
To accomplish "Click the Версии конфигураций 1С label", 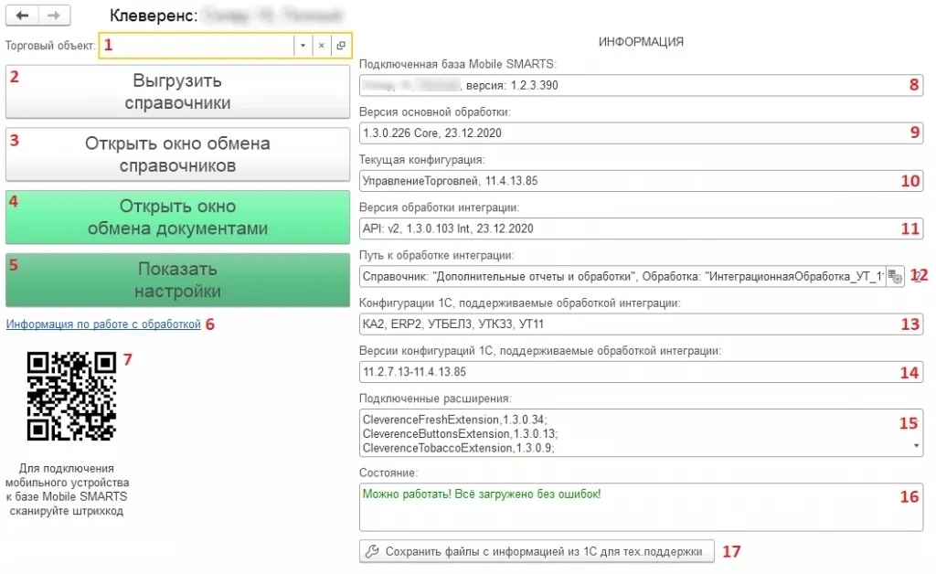I will [540, 351].
